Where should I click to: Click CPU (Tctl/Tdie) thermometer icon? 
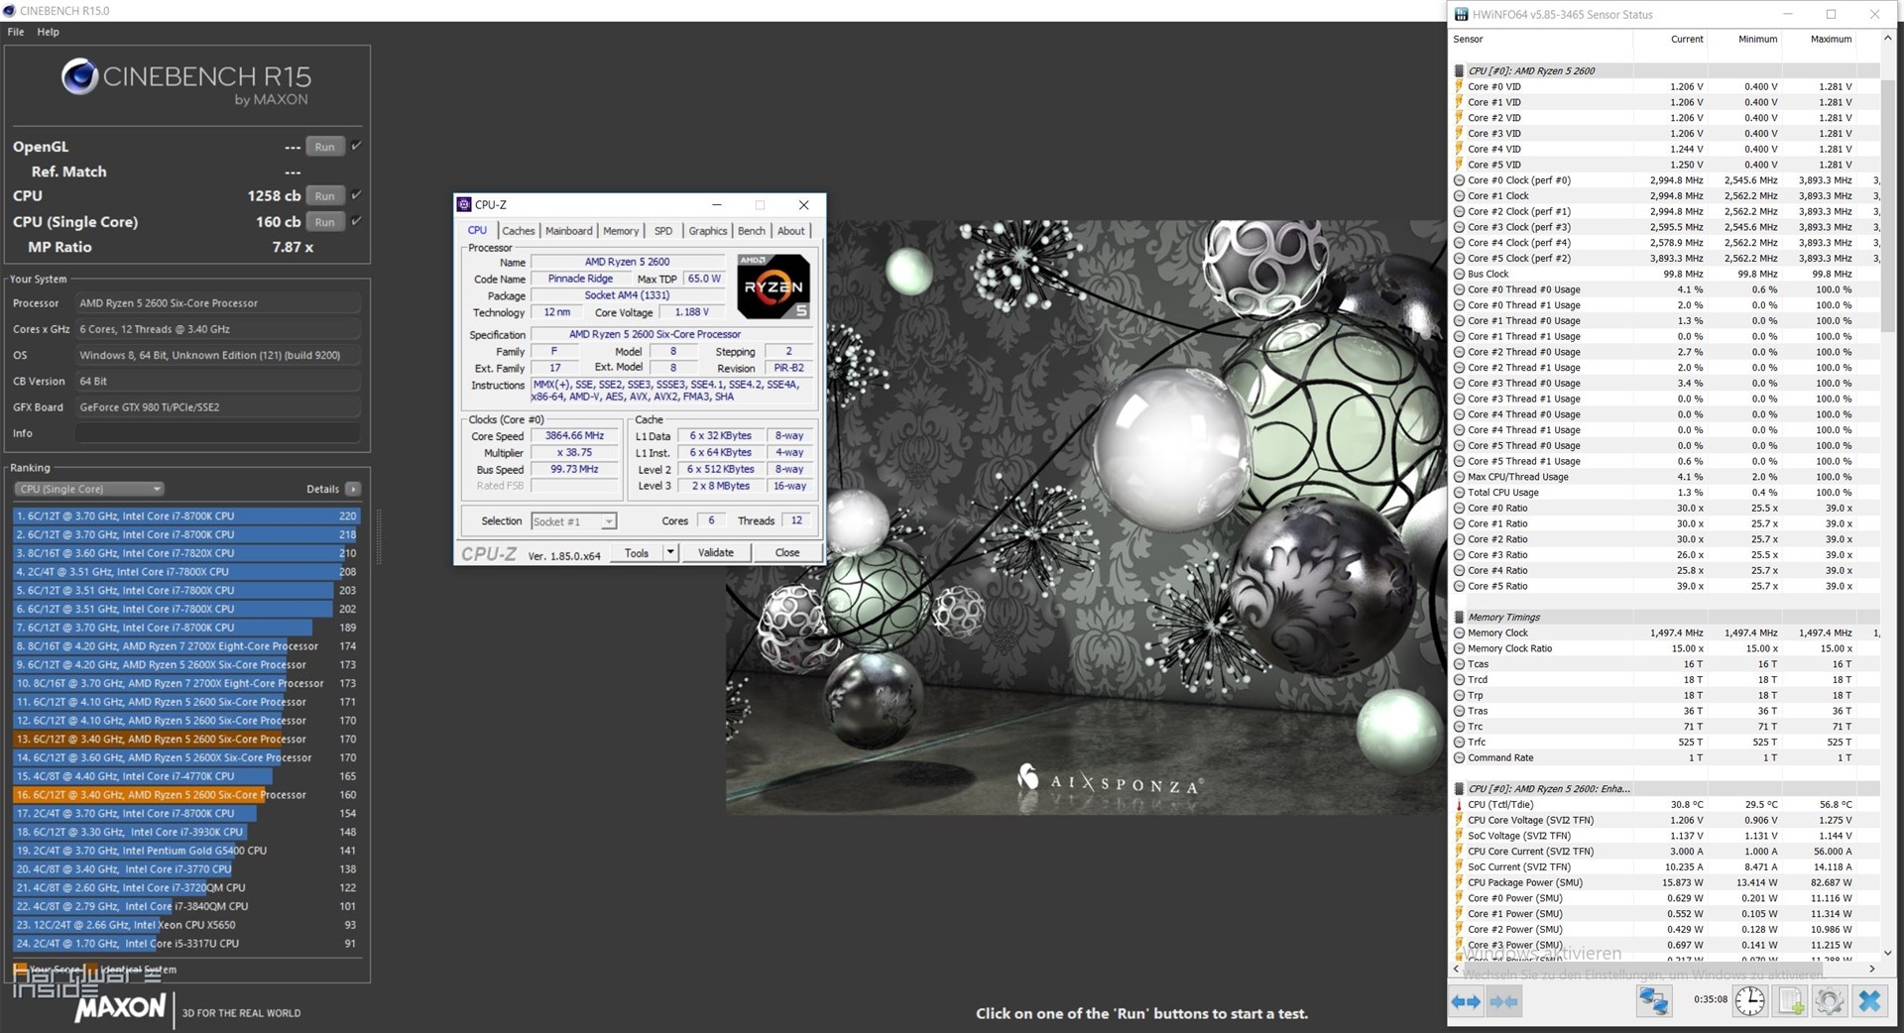tap(1459, 805)
